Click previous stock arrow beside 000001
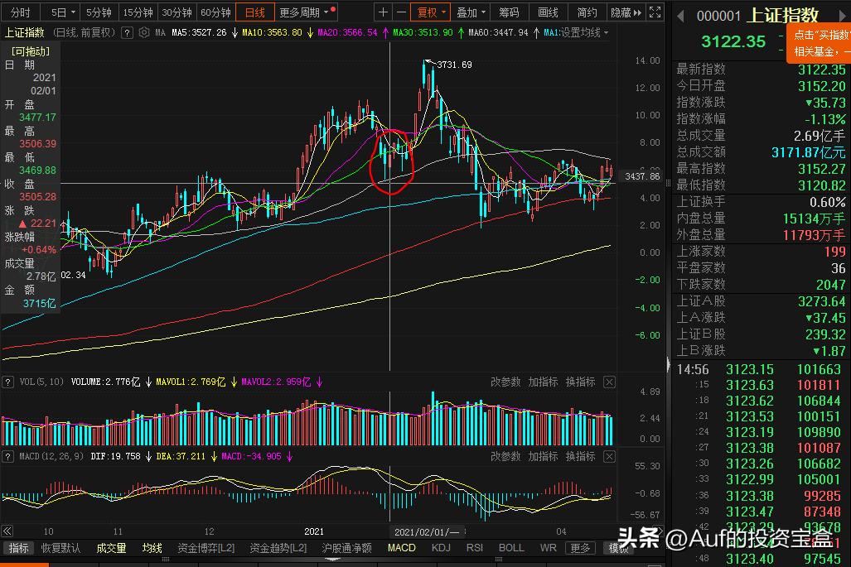Screen dimensions: 851x567 680,17
